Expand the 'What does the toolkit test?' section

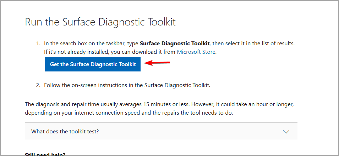click(x=161, y=132)
